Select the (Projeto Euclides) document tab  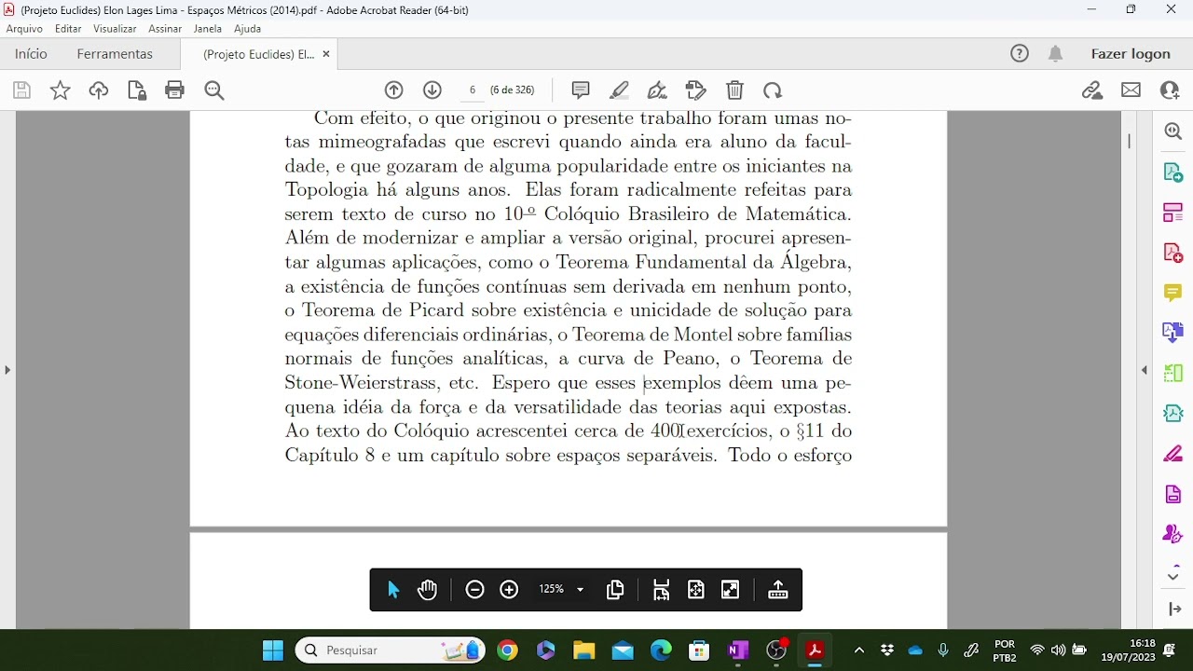(x=258, y=54)
